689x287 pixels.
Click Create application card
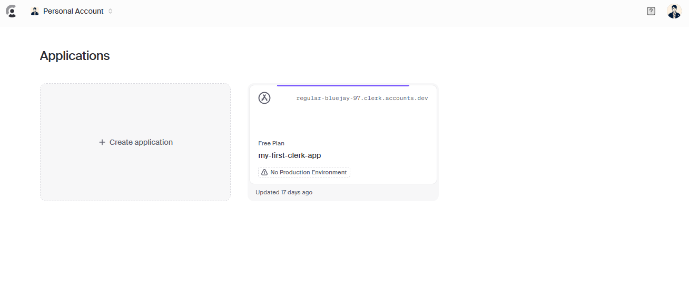coord(135,142)
